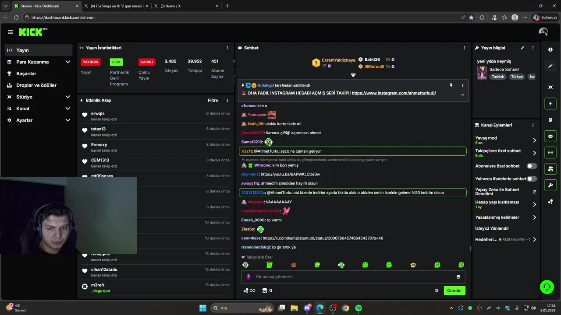Open Yayın bilgisi three-dot menu
Screen dimensions: 561x315
tap(533, 48)
